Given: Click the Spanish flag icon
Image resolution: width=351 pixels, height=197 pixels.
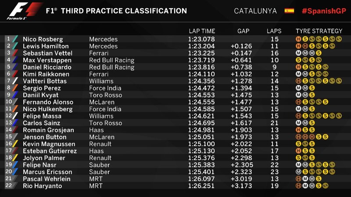Looking at the screenshot, I should (x=289, y=11).
